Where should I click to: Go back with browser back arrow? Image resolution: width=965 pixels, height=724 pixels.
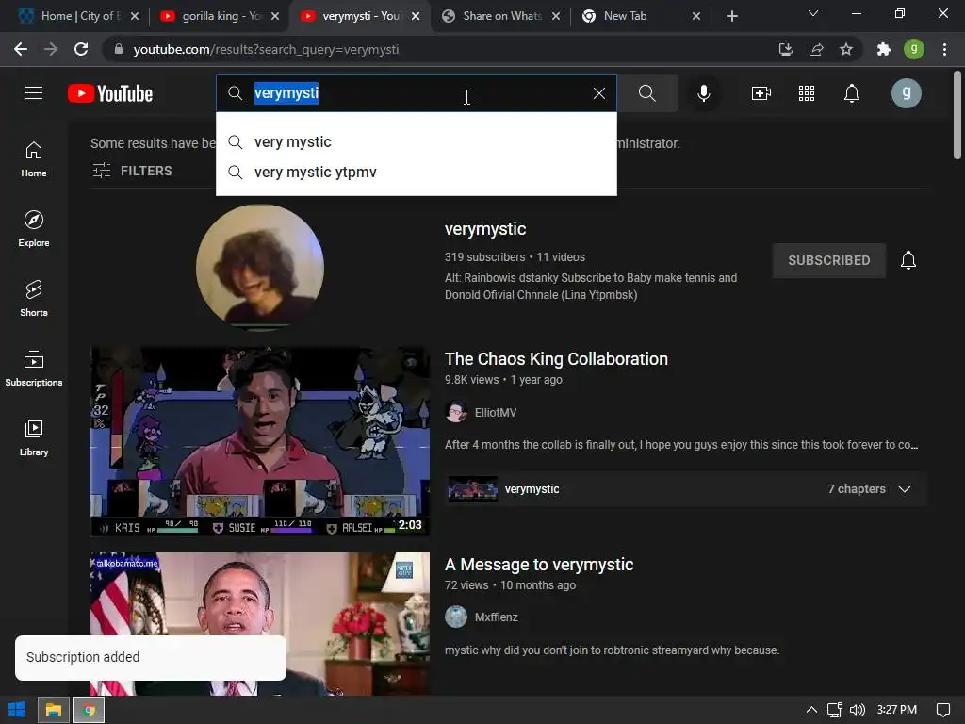pos(21,49)
